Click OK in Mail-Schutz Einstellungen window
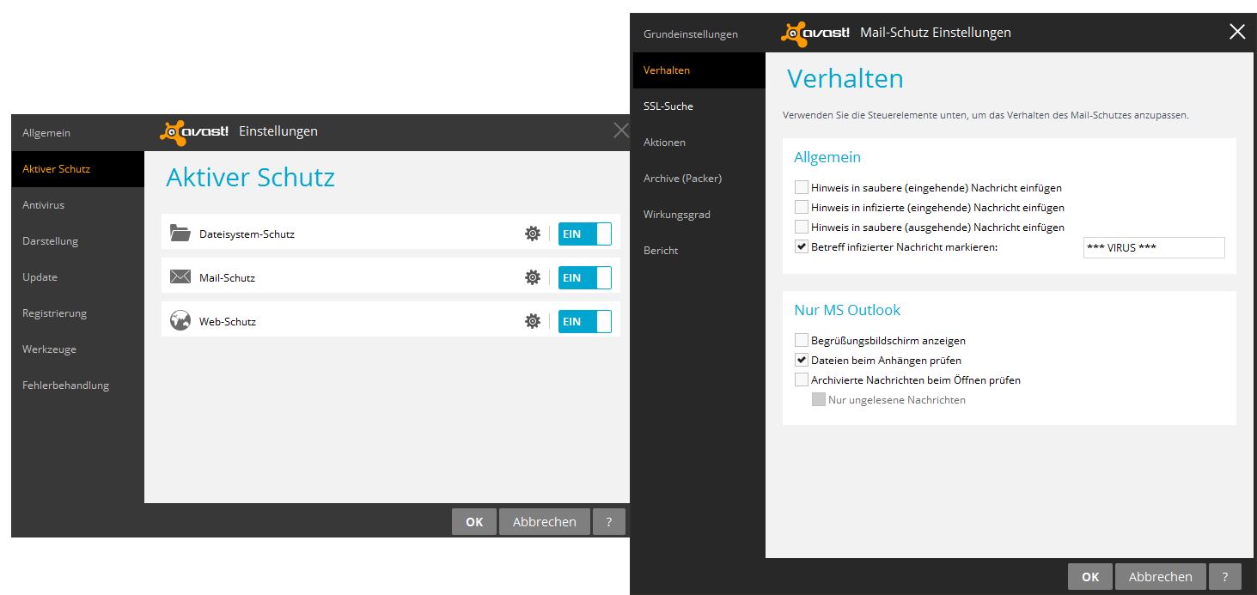The width and height of the screenshot is (1257, 595). pyautogui.click(x=1090, y=577)
